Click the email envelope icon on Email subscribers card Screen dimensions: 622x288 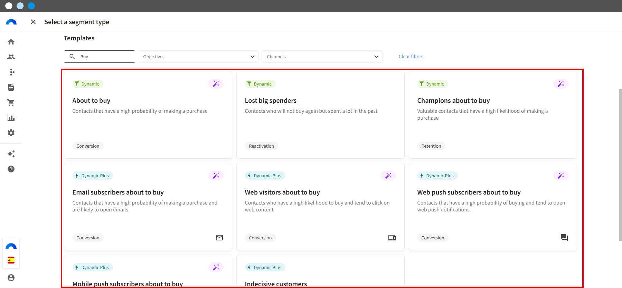(x=219, y=238)
